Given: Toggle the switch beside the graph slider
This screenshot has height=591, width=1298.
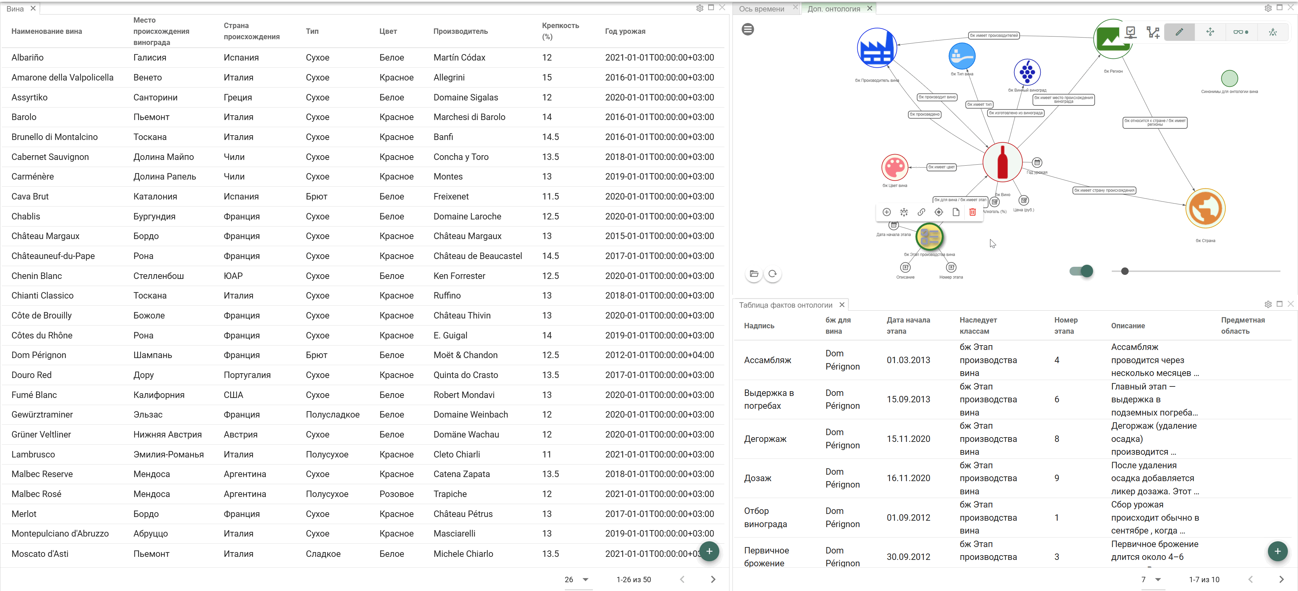Looking at the screenshot, I should [1081, 271].
